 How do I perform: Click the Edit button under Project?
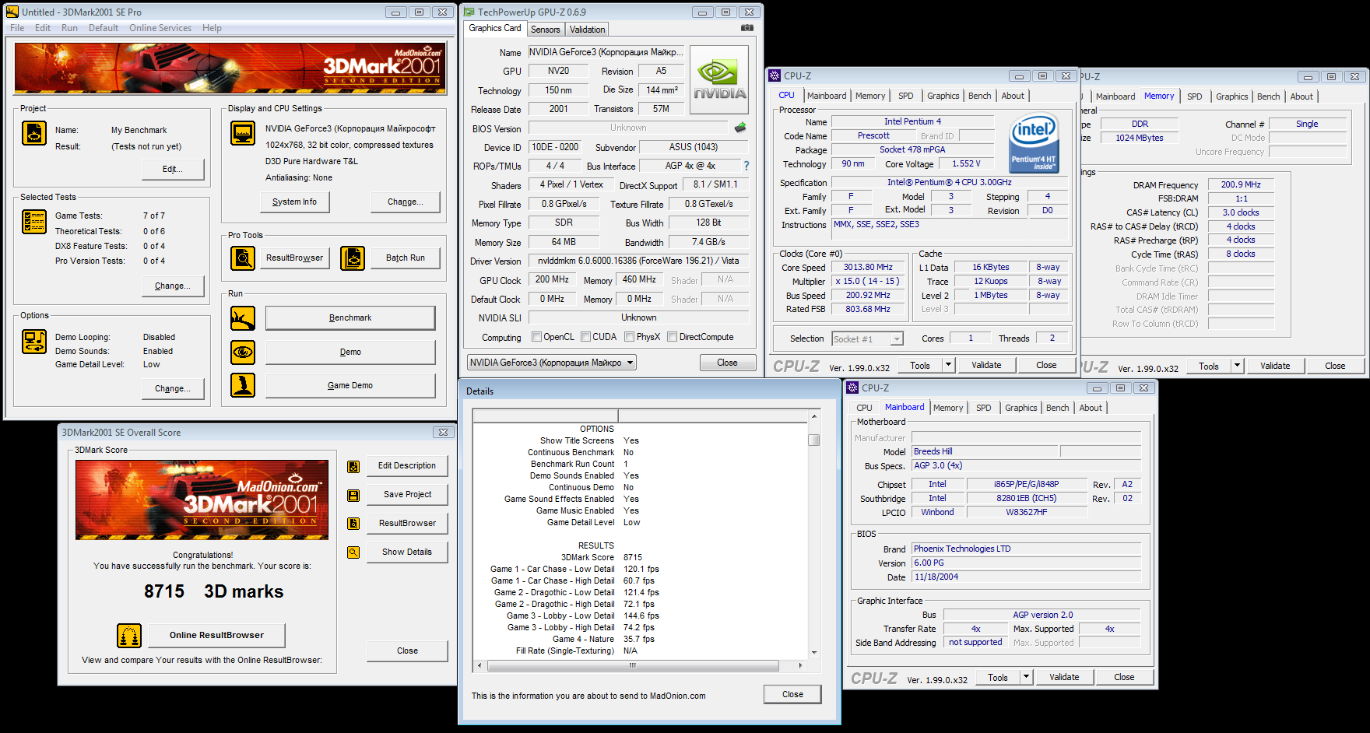click(172, 170)
